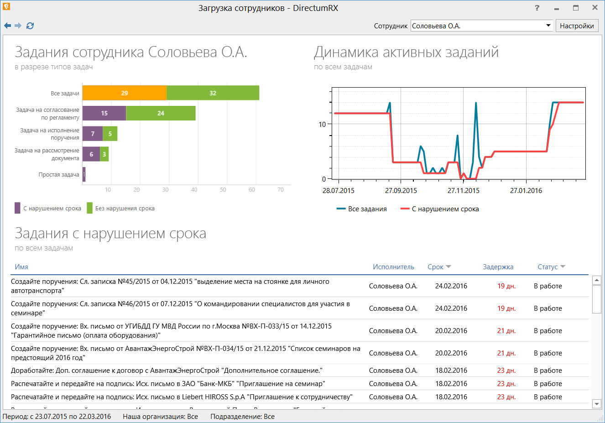Click green legend swatch Без нарушения срока
The image size is (605, 423).
click(x=89, y=208)
